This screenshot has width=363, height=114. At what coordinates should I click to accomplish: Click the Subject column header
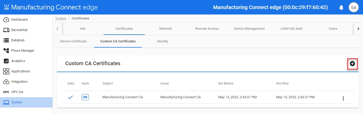[108, 83]
